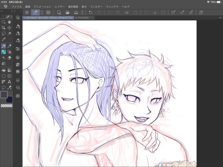Expand stepper arrows beside Save icon
Viewport: 223px width, 167px height.
(82, 13)
